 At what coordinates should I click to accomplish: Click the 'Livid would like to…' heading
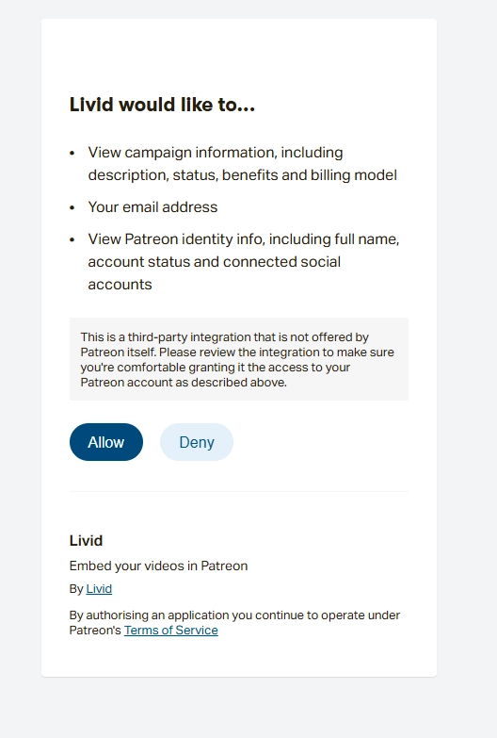(x=162, y=105)
